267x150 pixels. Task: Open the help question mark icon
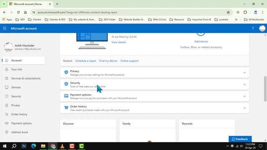pyautogui.click(x=253, y=28)
